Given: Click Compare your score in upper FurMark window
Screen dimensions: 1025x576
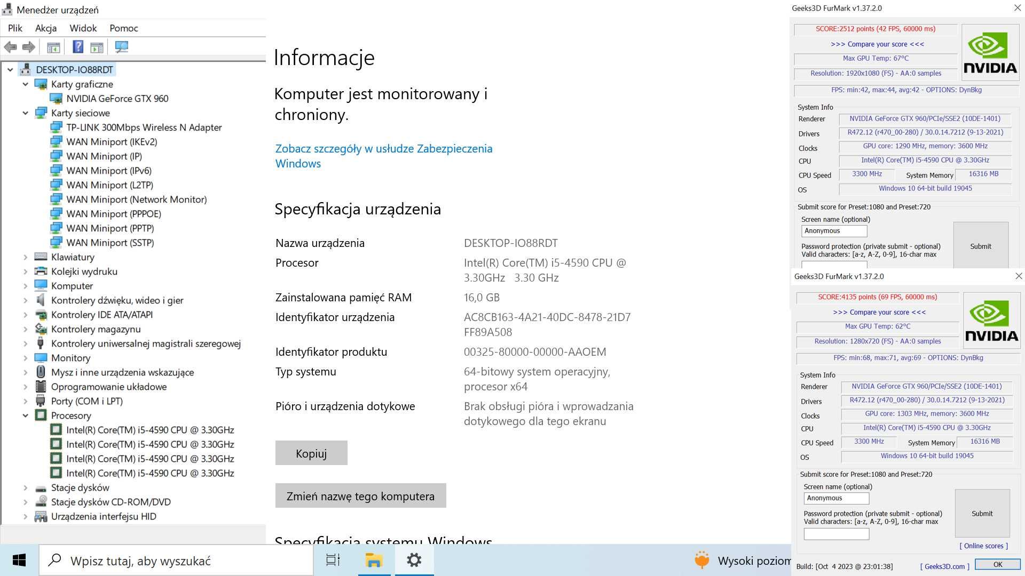Looking at the screenshot, I should click(x=877, y=44).
